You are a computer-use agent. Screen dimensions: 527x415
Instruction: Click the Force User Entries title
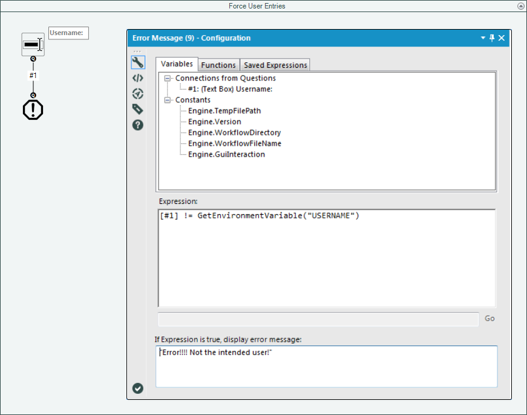tap(257, 6)
